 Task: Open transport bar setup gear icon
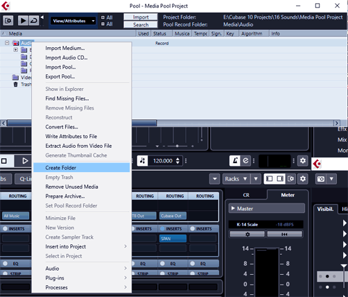click(x=303, y=160)
